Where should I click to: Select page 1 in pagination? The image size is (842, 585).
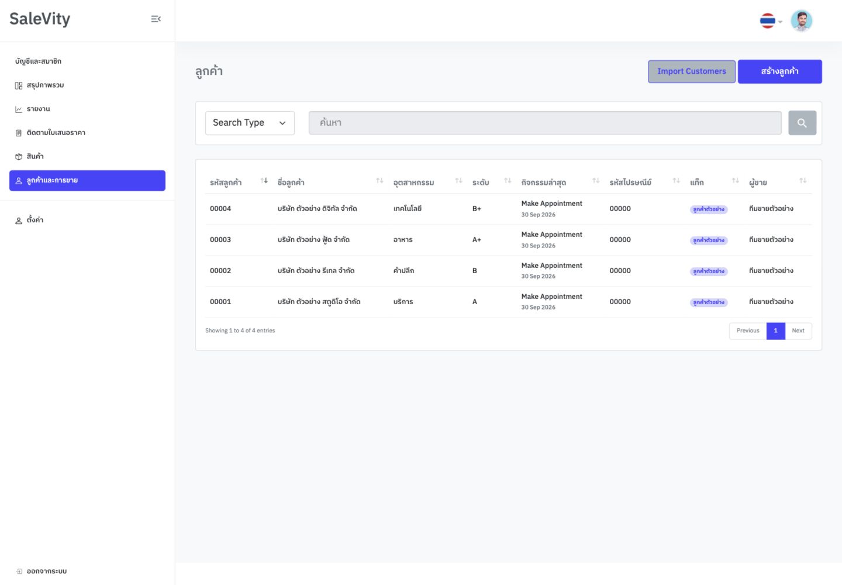click(x=776, y=331)
